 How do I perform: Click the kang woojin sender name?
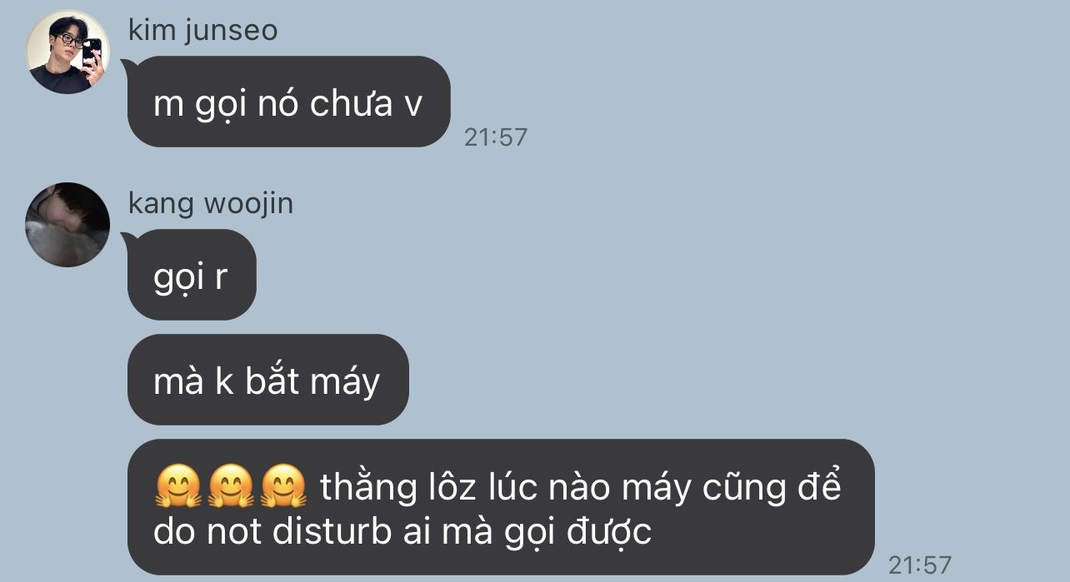click(211, 203)
